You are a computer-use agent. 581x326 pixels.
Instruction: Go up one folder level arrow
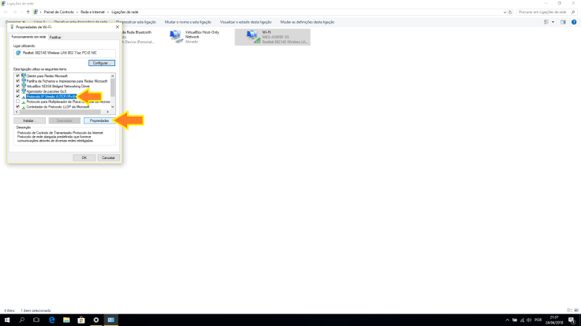point(29,12)
